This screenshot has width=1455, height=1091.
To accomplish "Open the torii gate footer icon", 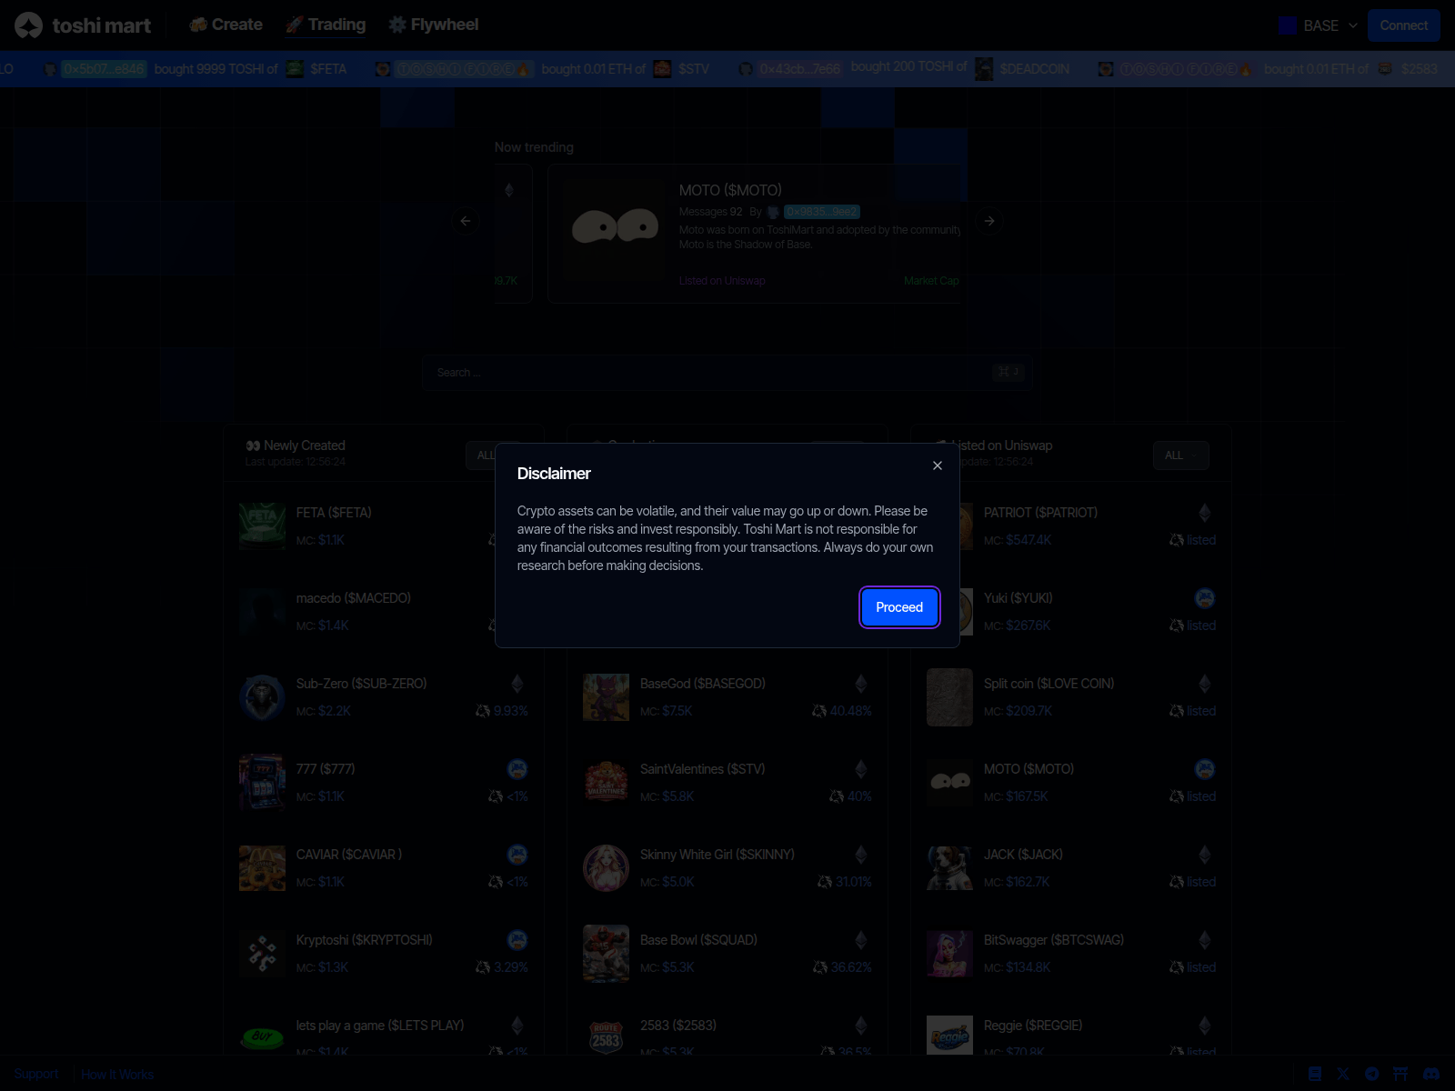I will (x=1400, y=1074).
